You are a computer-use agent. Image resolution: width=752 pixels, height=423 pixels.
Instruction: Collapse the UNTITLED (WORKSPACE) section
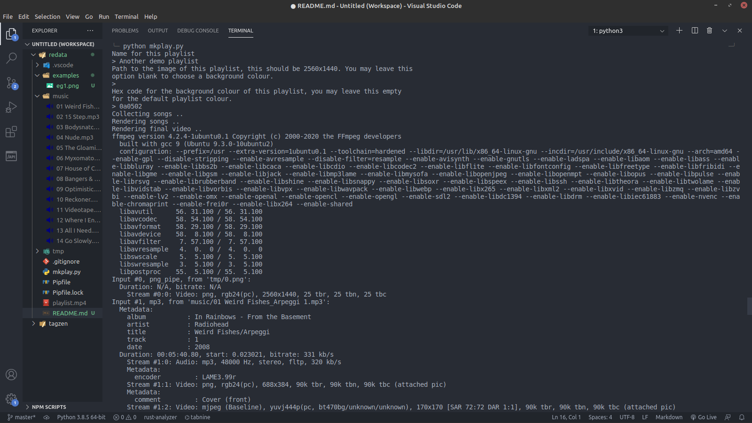pyautogui.click(x=63, y=44)
